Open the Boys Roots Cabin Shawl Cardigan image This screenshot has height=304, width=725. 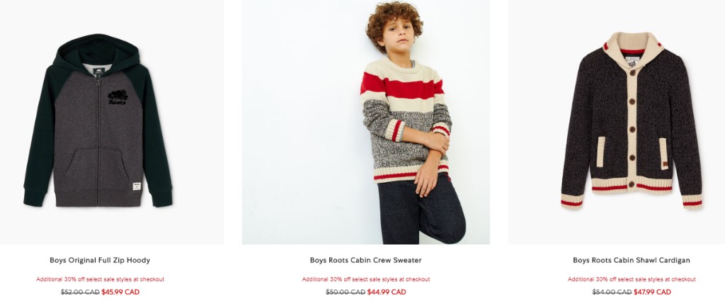617,122
